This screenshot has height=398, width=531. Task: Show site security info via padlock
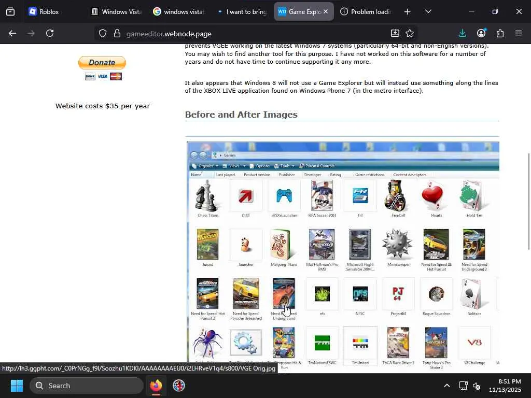pos(117,34)
